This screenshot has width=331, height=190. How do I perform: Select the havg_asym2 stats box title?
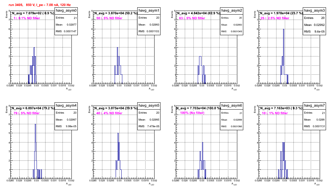tap(232, 11)
